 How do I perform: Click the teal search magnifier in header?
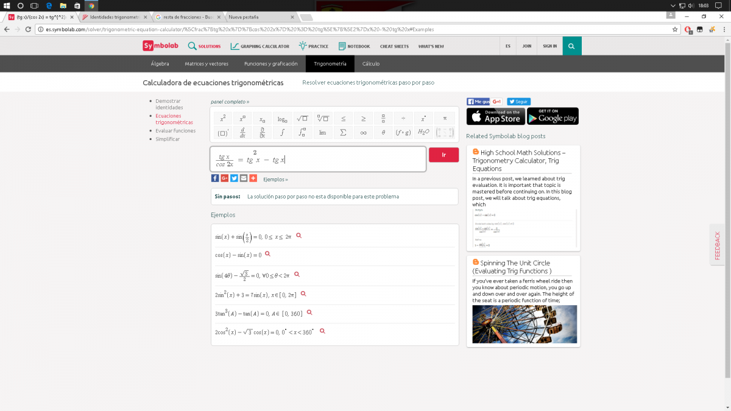[x=571, y=46]
